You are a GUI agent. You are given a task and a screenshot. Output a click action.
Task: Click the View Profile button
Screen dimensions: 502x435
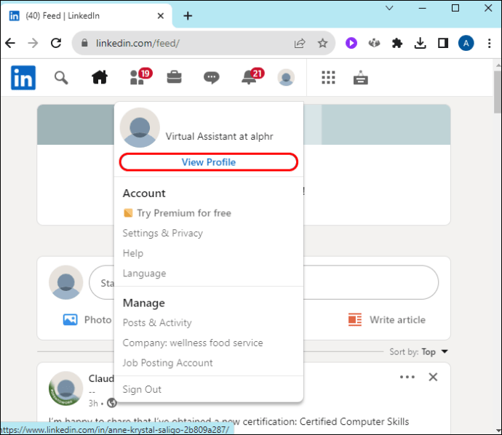click(x=209, y=162)
